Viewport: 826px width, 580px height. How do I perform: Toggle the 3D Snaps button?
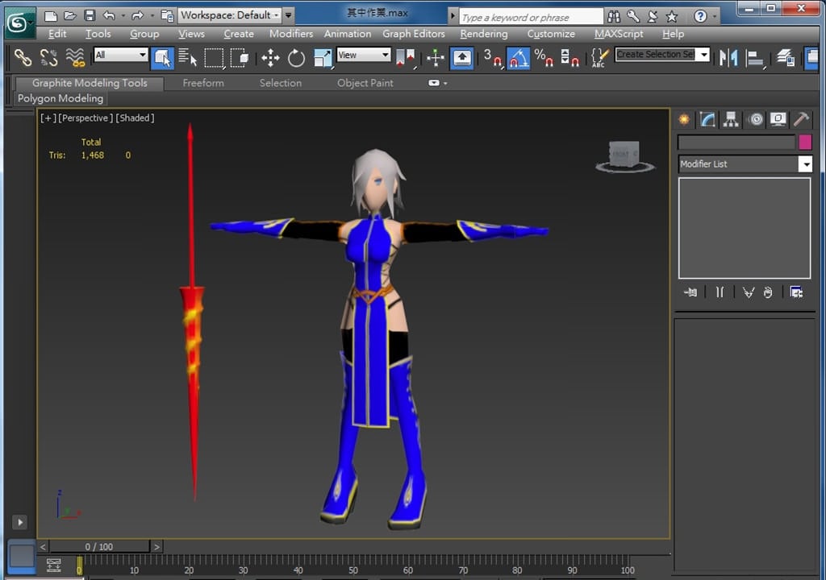click(492, 57)
